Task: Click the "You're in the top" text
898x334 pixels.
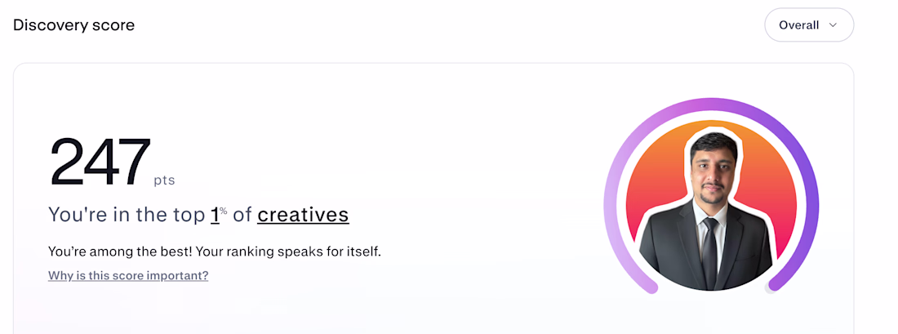Action: click(127, 215)
